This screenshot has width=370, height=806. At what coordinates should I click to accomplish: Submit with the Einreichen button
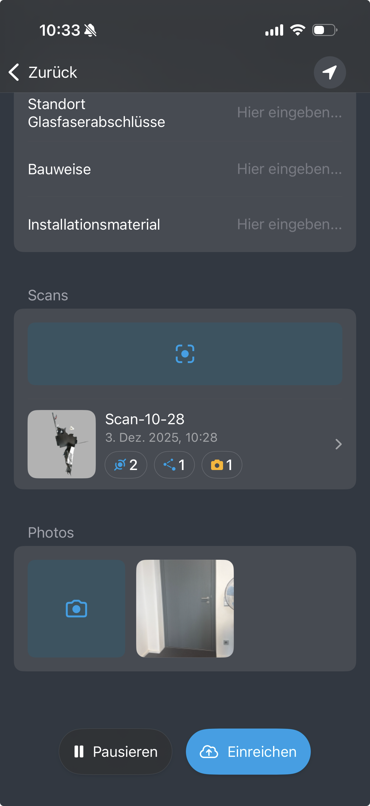point(248,752)
